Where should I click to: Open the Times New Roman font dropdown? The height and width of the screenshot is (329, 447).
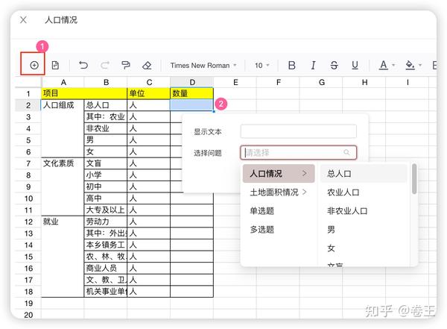(203, 66)
